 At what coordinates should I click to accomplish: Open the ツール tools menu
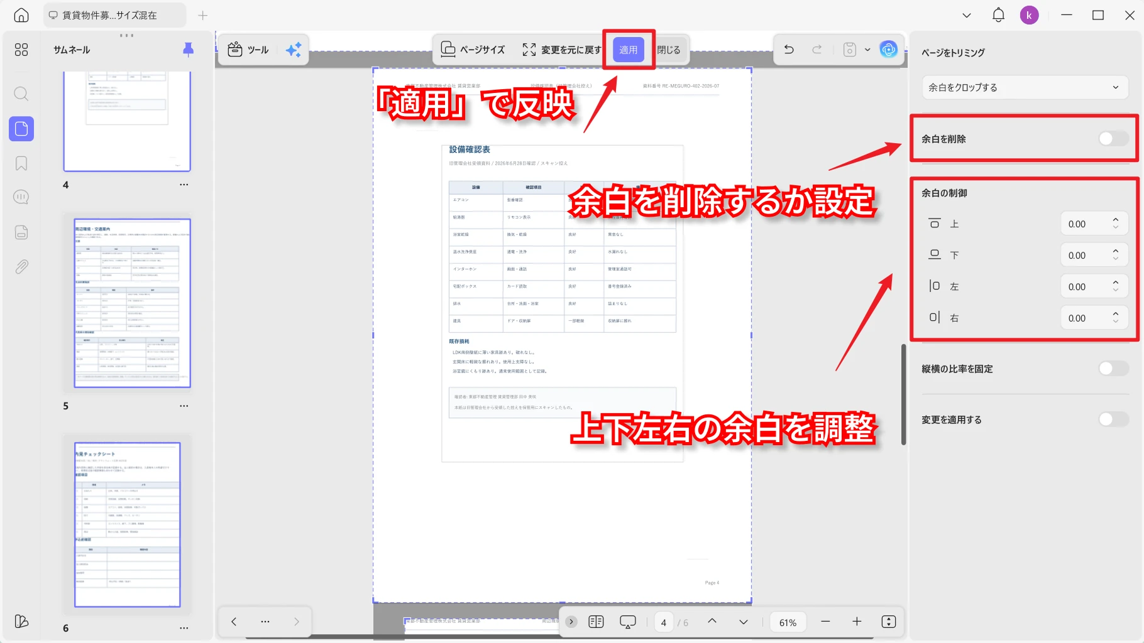coord(249,50)
